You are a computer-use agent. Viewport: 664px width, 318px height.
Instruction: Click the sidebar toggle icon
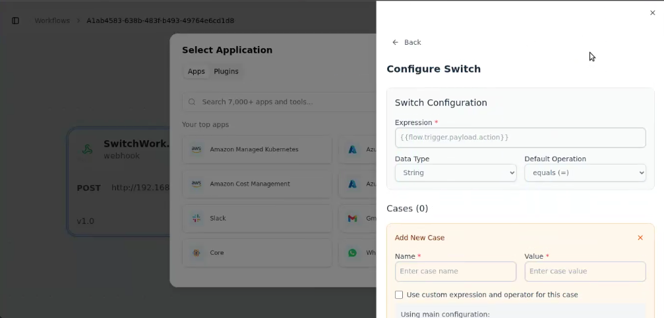click(16, 20)
